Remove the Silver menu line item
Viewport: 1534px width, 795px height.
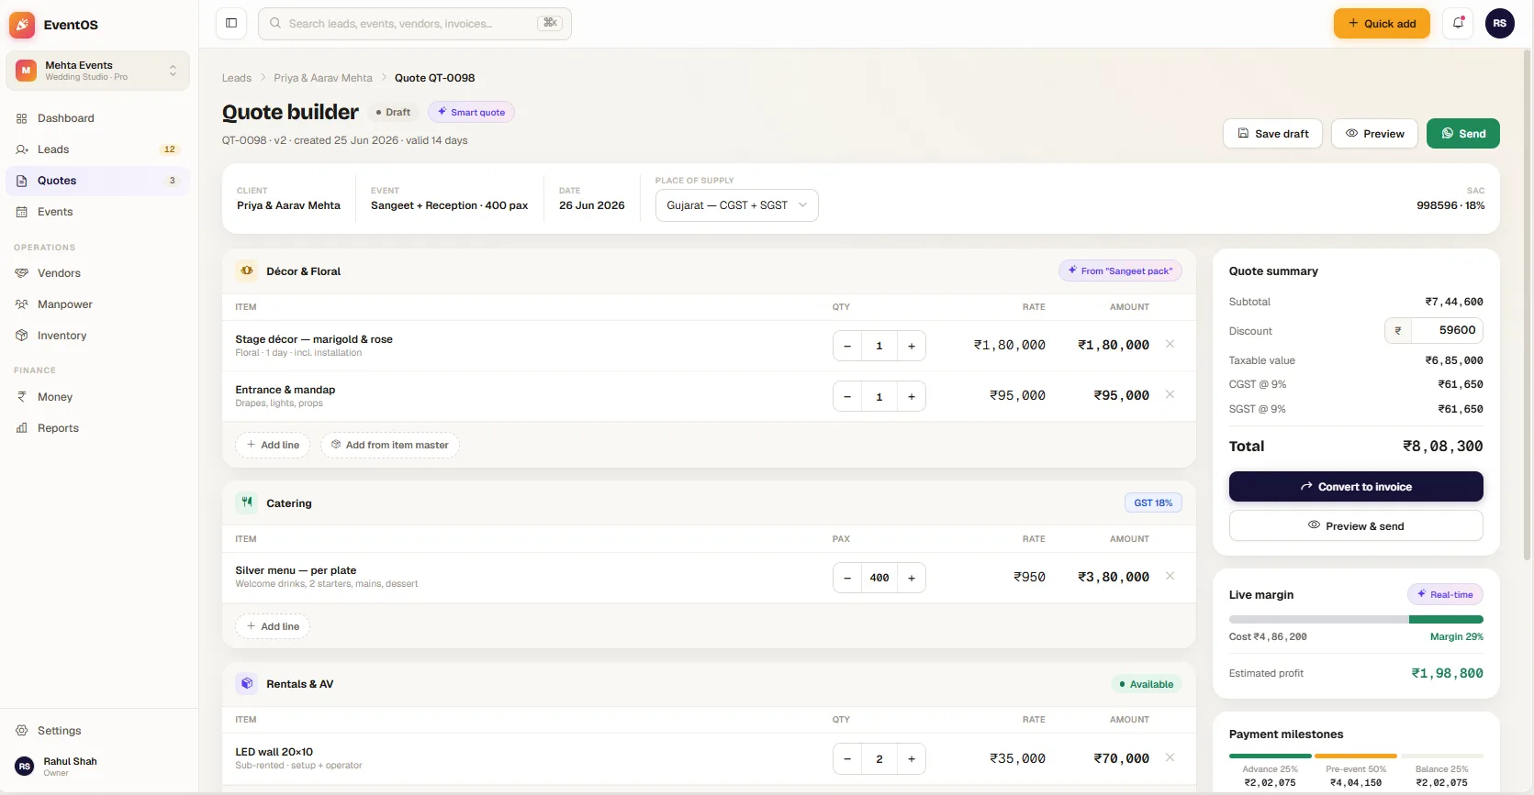pos(1170,577)
